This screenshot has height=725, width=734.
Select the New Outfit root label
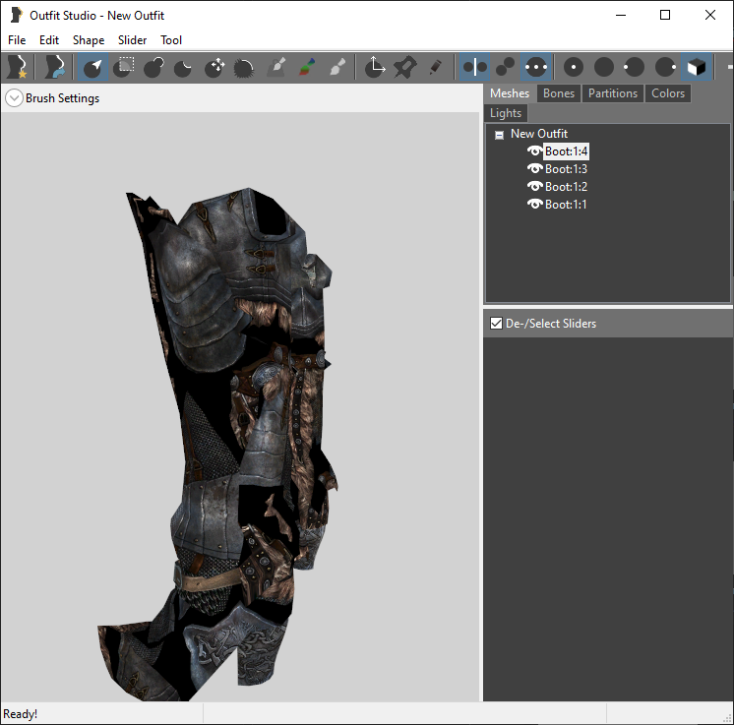click(539, 134)
